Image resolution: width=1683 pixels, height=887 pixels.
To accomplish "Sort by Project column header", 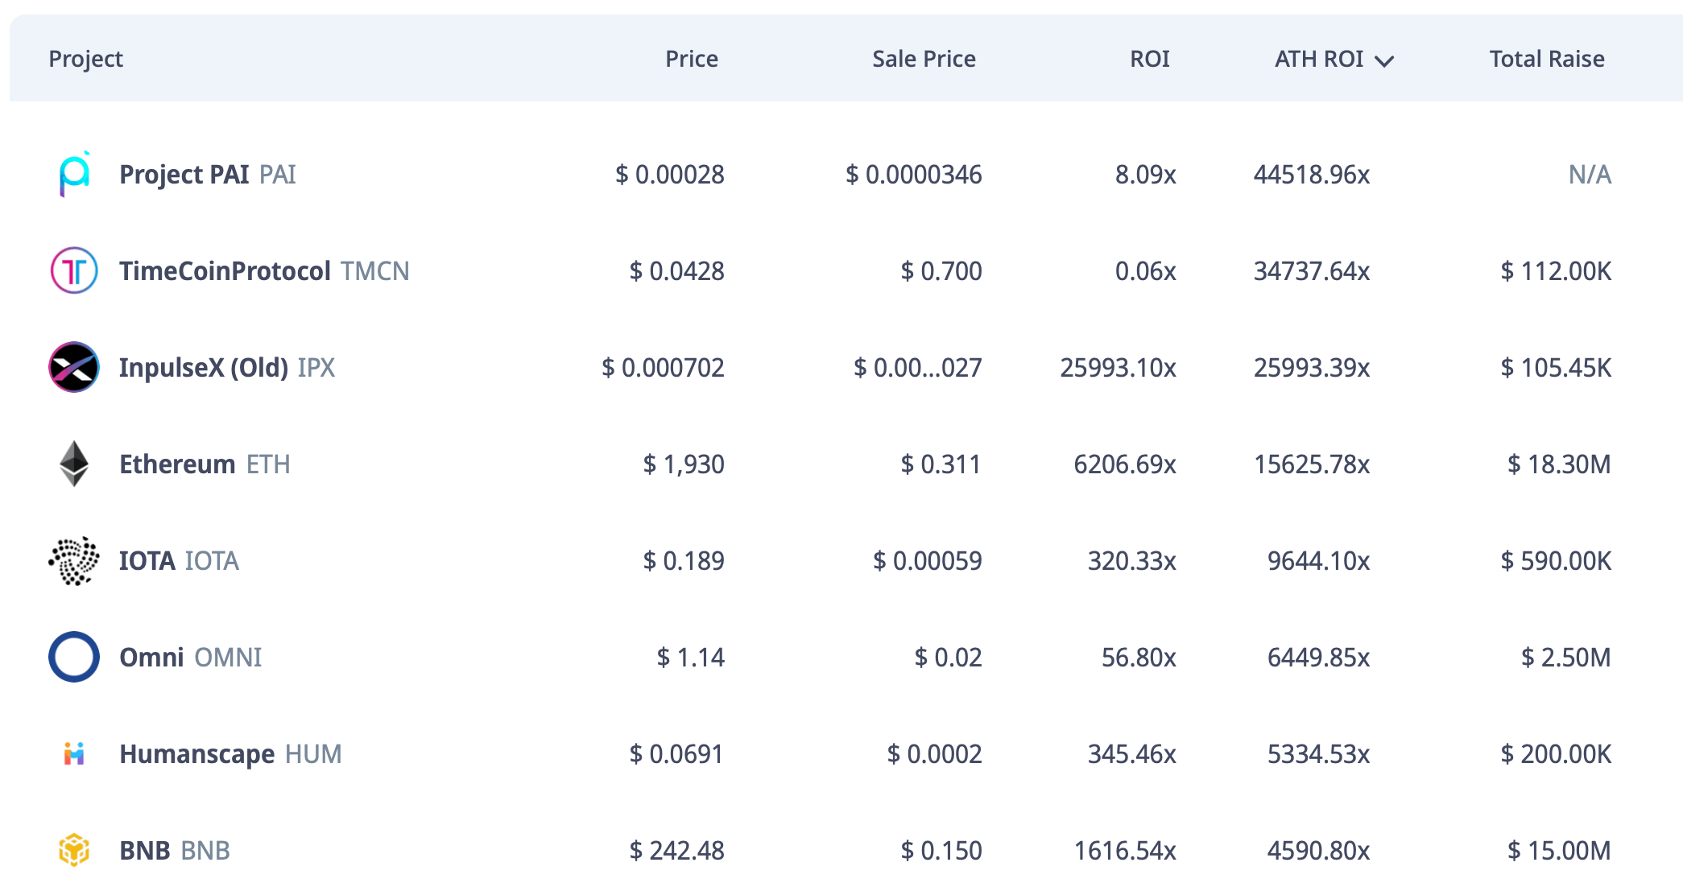I will pos(85,59).
